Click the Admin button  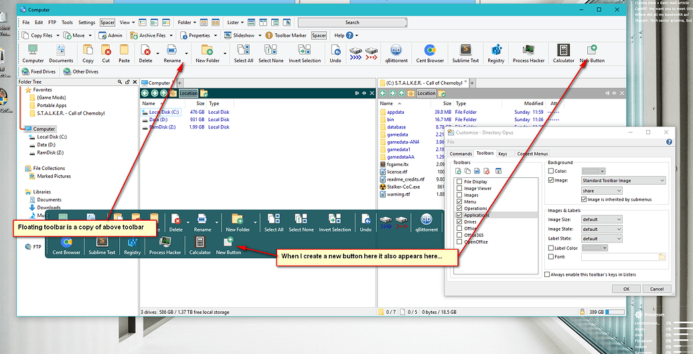coord(110,35)
